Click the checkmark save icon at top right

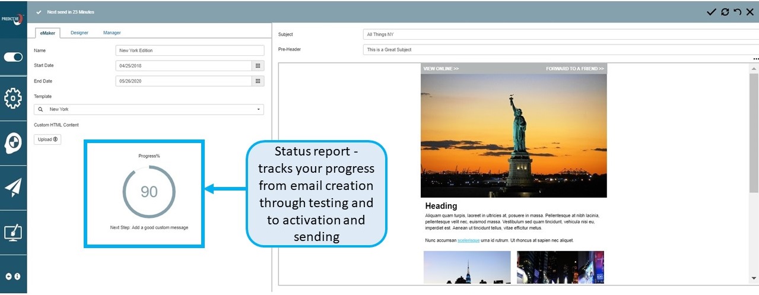711,12
